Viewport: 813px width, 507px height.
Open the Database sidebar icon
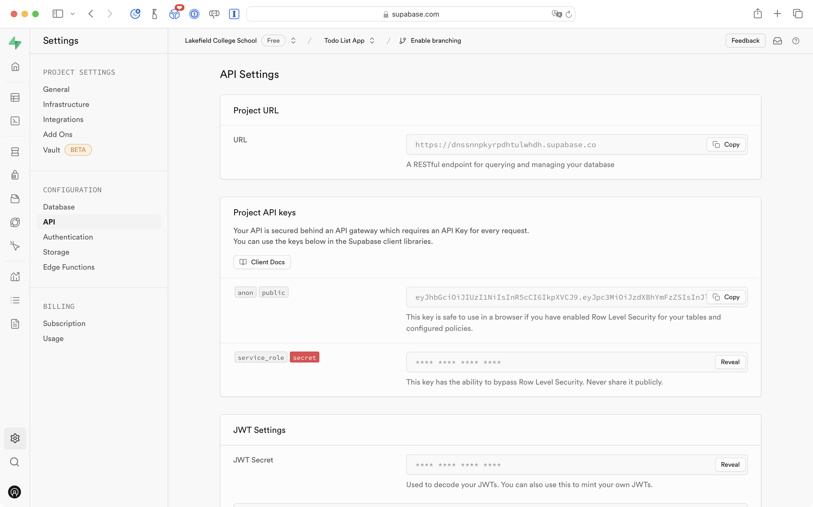15,151
